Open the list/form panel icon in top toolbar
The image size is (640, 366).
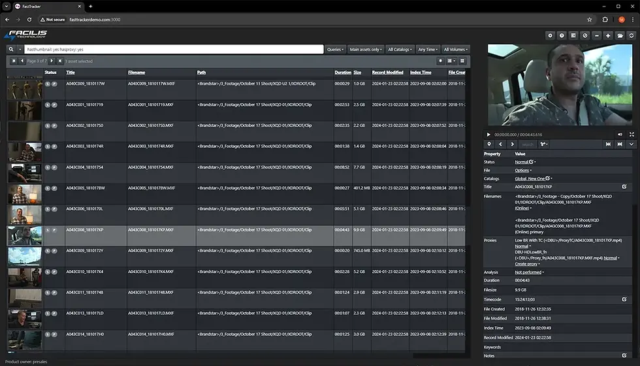(573, 35)
